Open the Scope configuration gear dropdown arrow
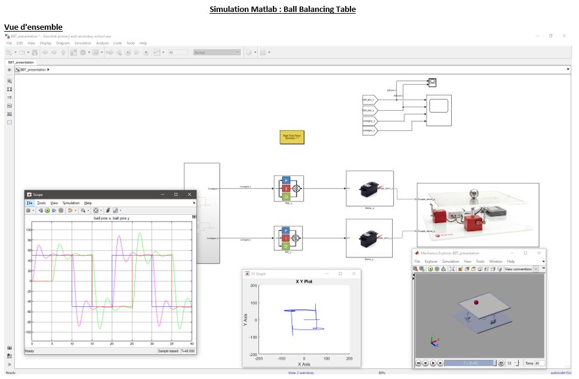 click(x=33, y=210)
